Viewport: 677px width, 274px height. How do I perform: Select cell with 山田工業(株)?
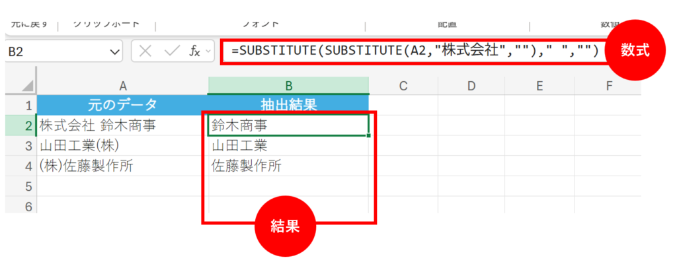122,145
